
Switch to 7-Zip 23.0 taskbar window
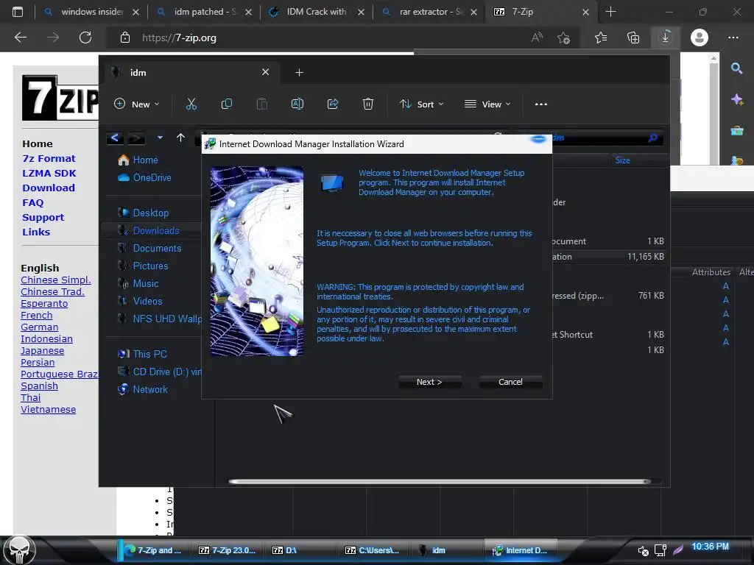[x=227, y=550]
